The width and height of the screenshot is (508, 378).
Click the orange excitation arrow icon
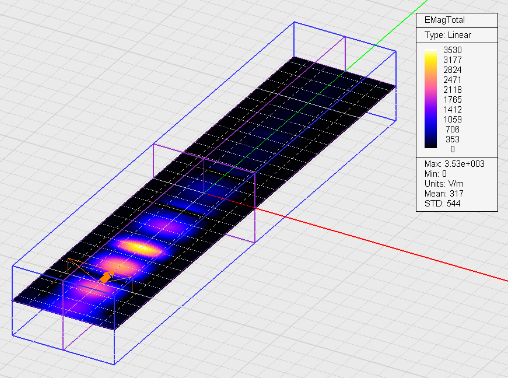tap(106, 276)
